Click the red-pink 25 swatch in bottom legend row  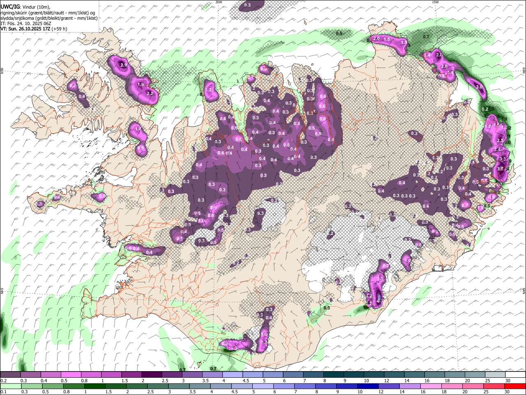tap(494, 386)
